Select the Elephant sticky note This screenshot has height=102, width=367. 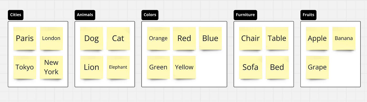click(118, 67)
